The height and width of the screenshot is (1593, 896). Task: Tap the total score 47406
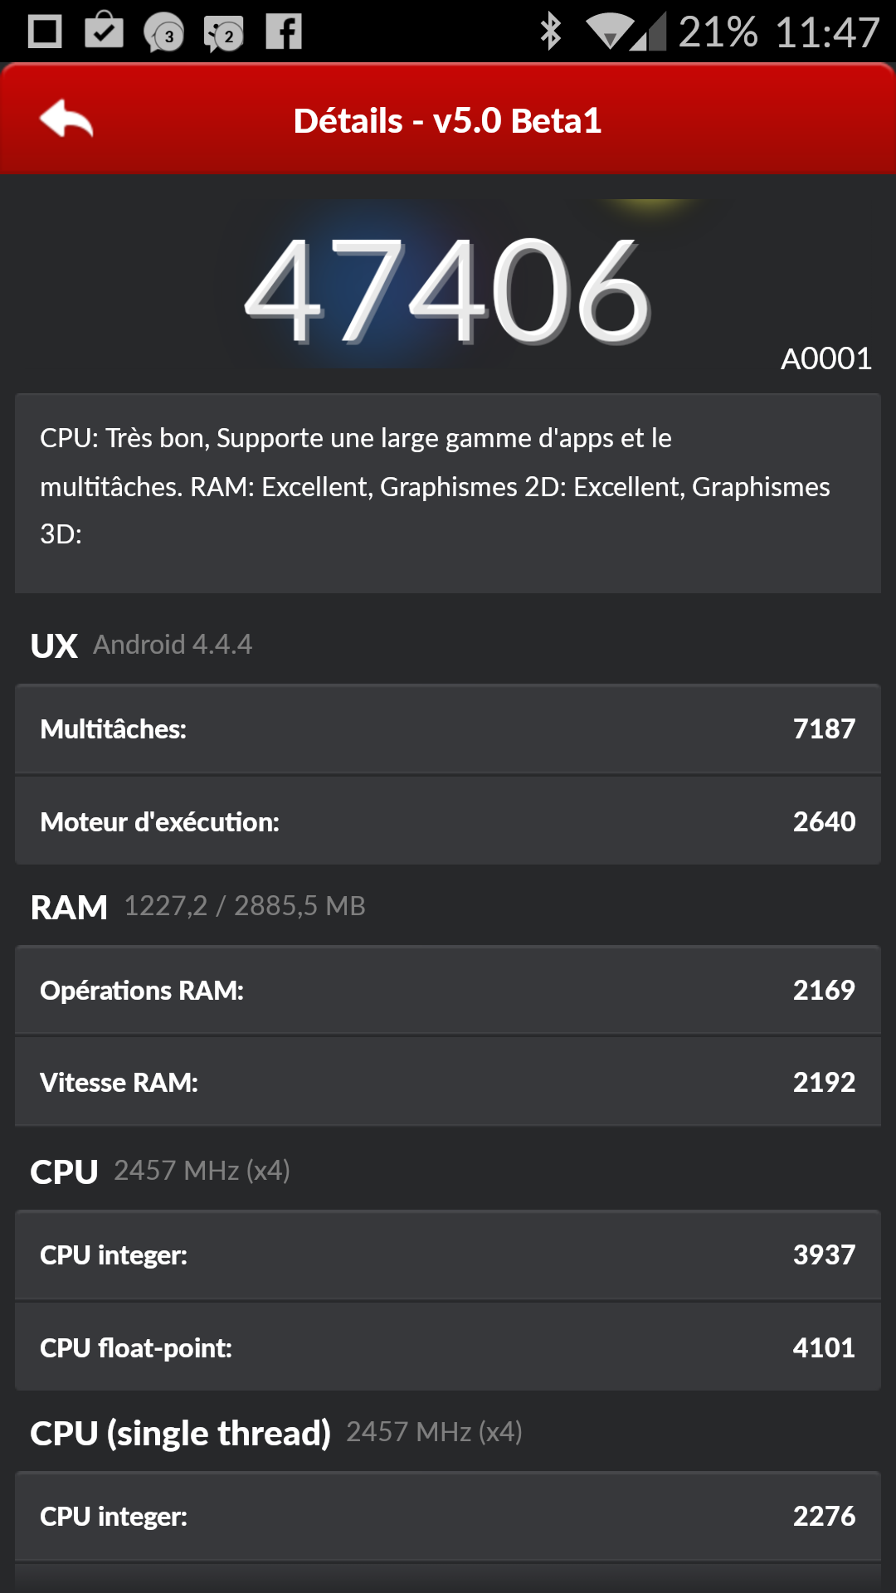click(448, 289)
